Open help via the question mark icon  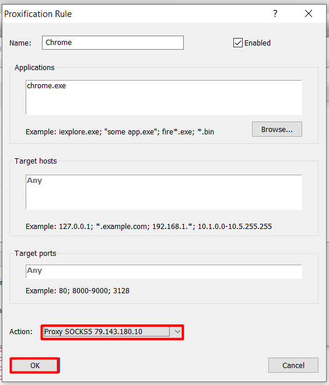pyautogui.click(x=275, y=14)
